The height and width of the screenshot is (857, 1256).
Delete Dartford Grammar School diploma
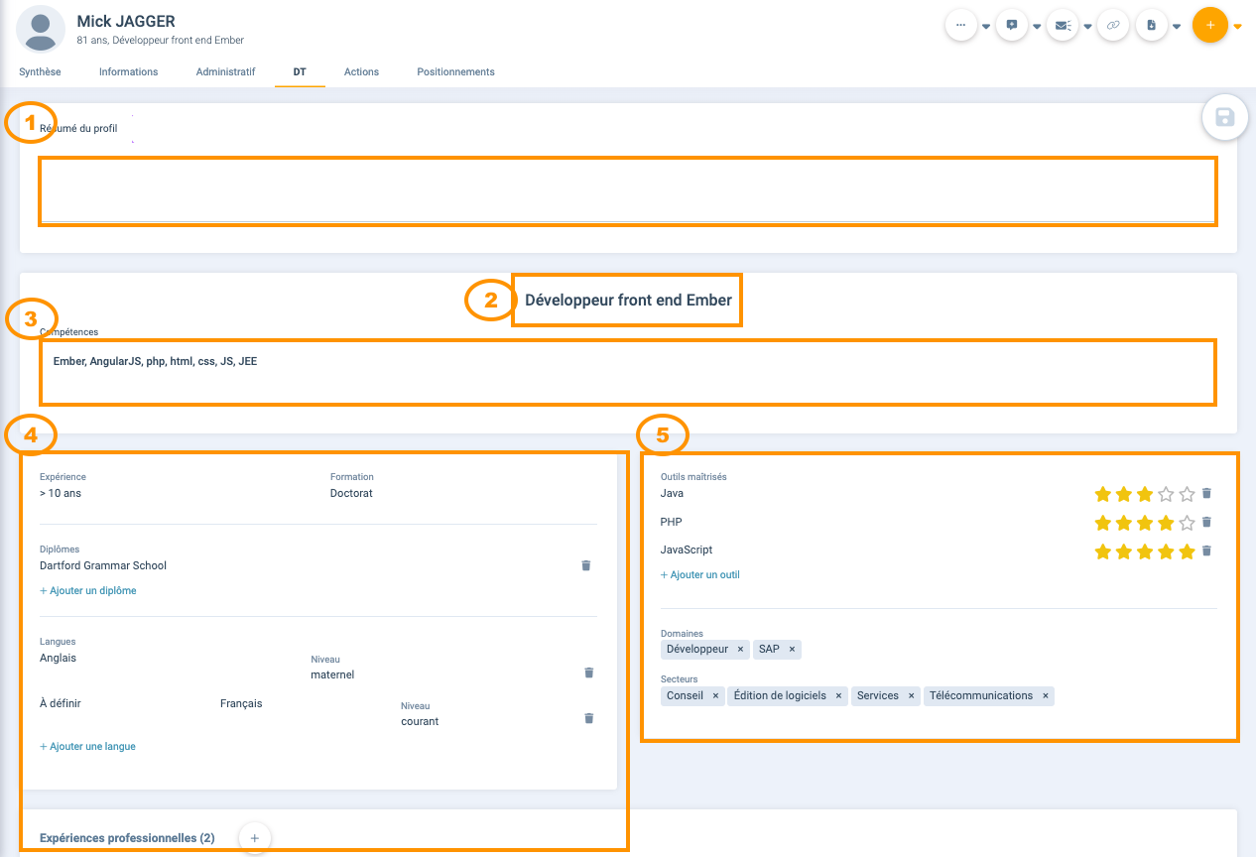tap(585, 565)
